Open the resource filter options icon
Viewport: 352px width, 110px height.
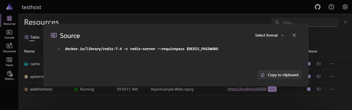point(345,22)
